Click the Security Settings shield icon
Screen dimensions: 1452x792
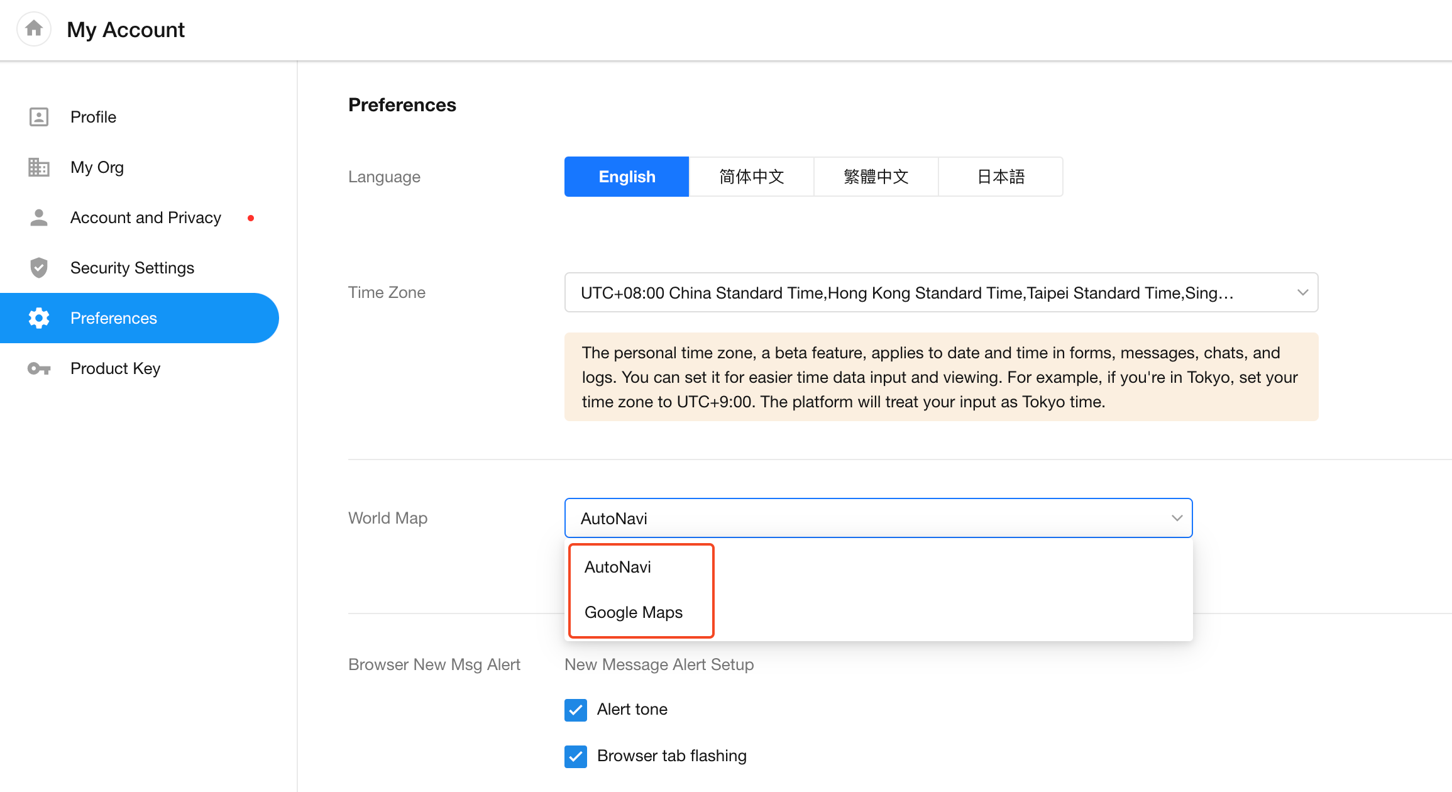tap(39, 268)
